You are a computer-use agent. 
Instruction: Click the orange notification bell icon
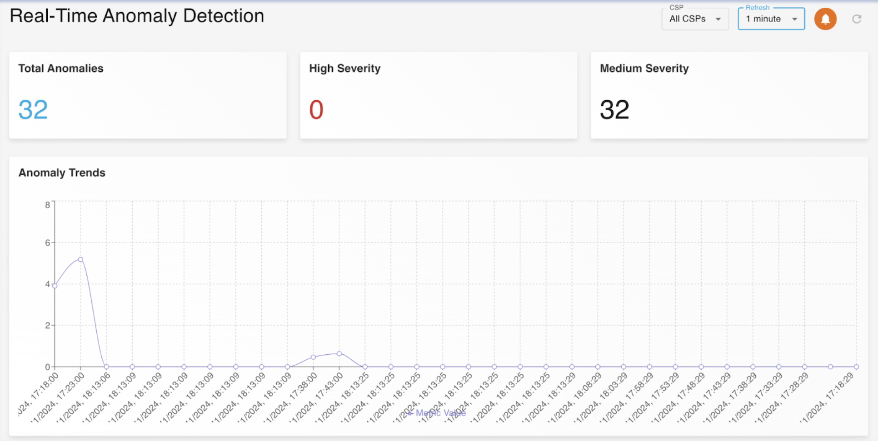825,19
